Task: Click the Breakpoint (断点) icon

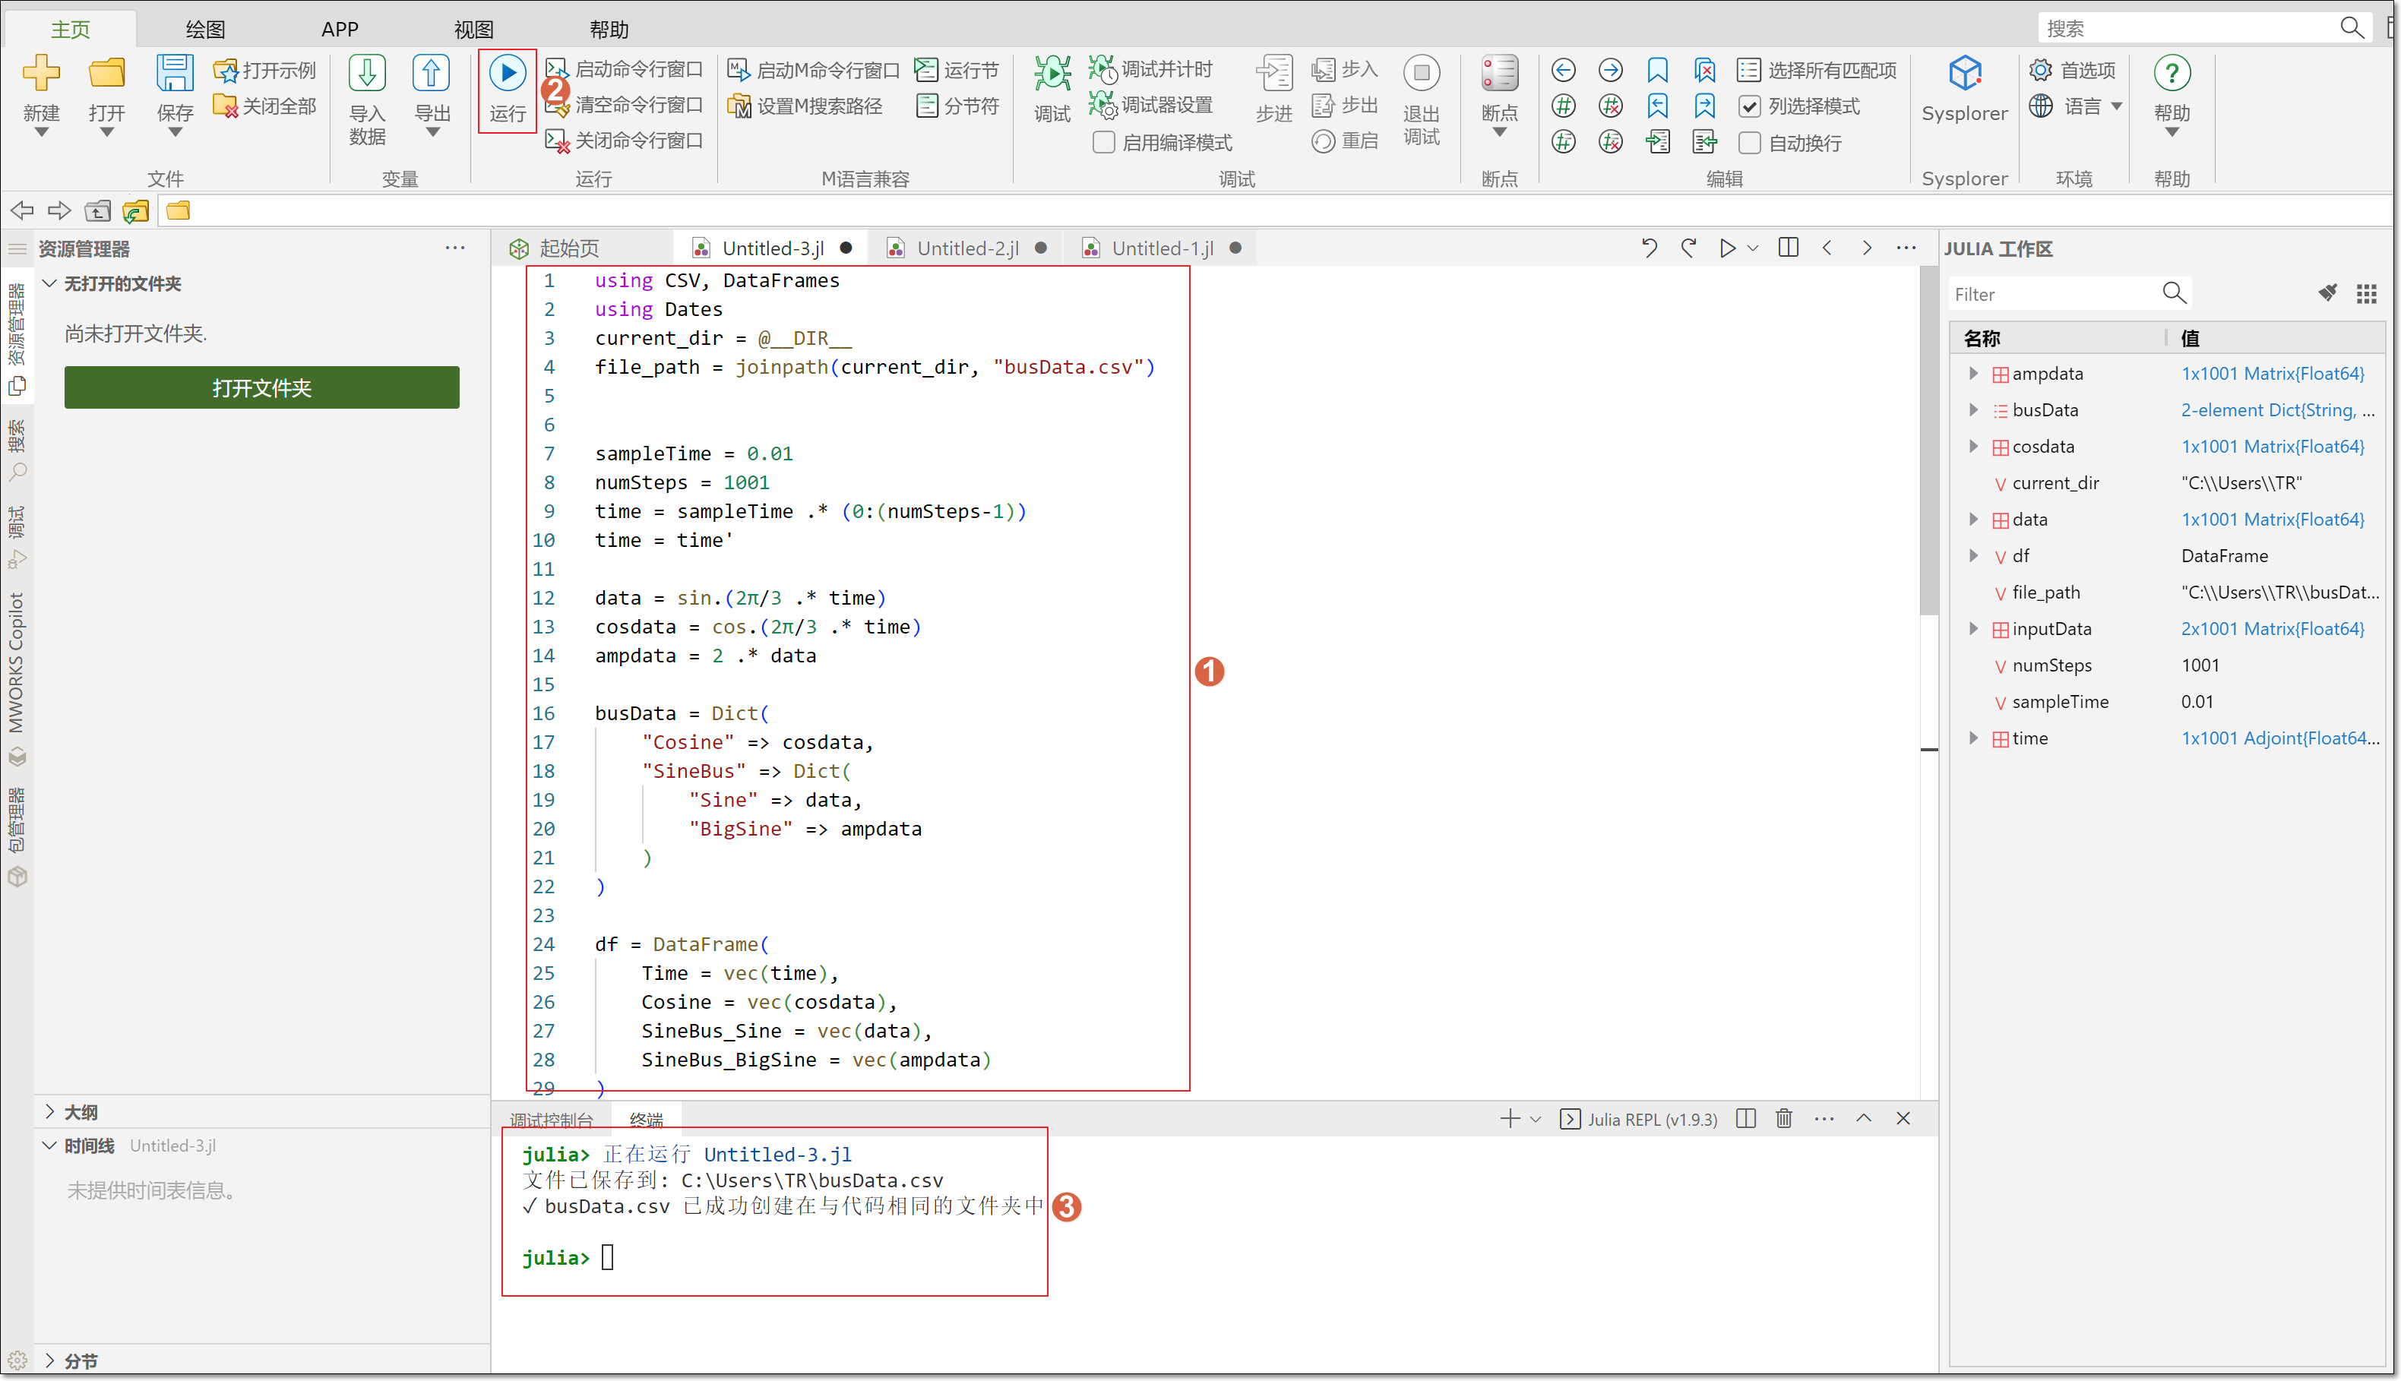Action: pyautogui.click(x=1499, y=74)
